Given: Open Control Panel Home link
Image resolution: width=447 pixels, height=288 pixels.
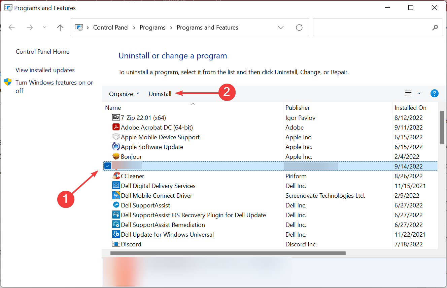Looking at the screenshot, I should point(42,52).
